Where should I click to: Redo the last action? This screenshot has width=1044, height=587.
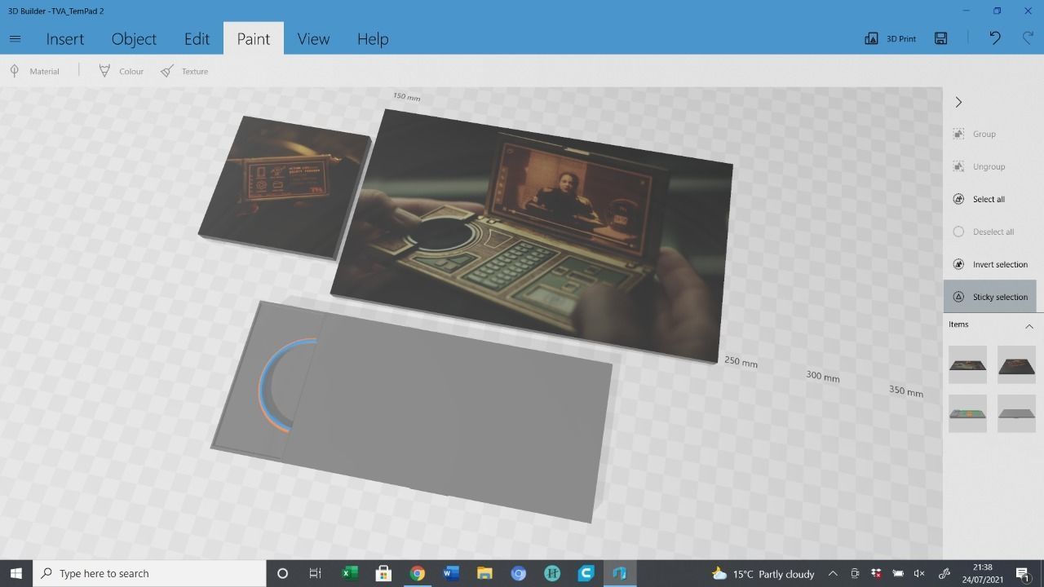coord(1028,38)
